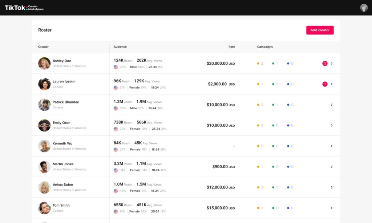372x223 pixels.
Task: Select the Creator column header
Action: pyautogui.click(x=43, y=46)
